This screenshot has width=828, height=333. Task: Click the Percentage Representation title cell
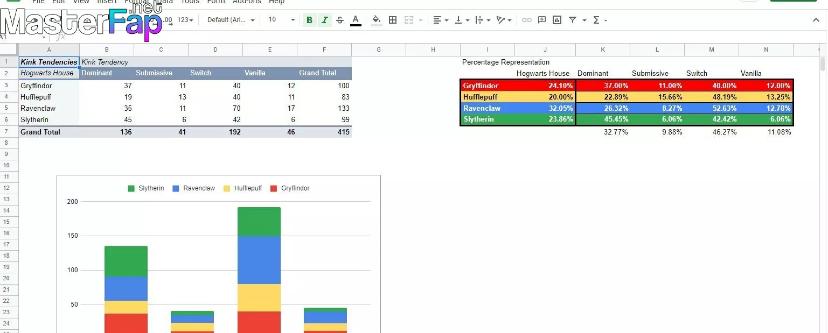click(506, 62)
